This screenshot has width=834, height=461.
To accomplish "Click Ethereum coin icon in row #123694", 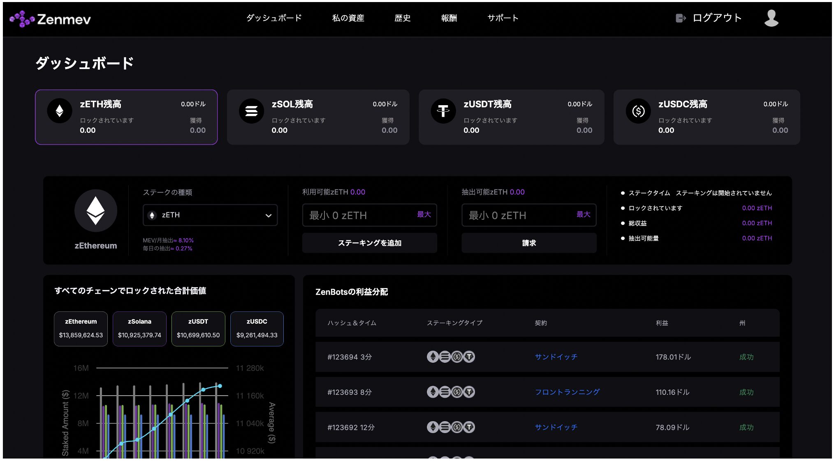I will pyautogui.click(x=433, y=357).
